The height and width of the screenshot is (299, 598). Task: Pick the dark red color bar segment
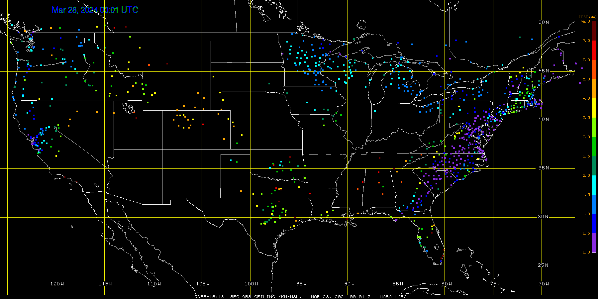[594, 31]
